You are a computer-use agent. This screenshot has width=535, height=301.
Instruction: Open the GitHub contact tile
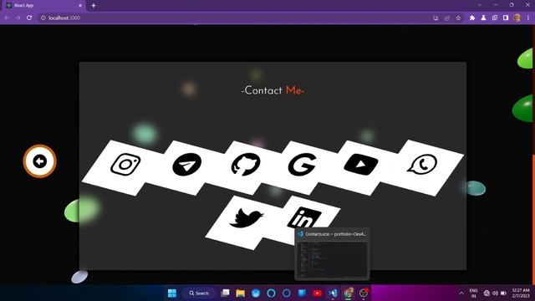click(x=245, y=165)
